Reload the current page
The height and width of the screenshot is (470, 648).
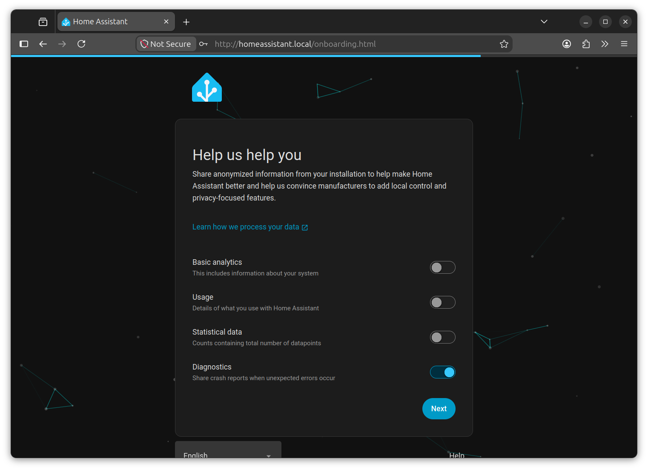click(x=81, y=44)
